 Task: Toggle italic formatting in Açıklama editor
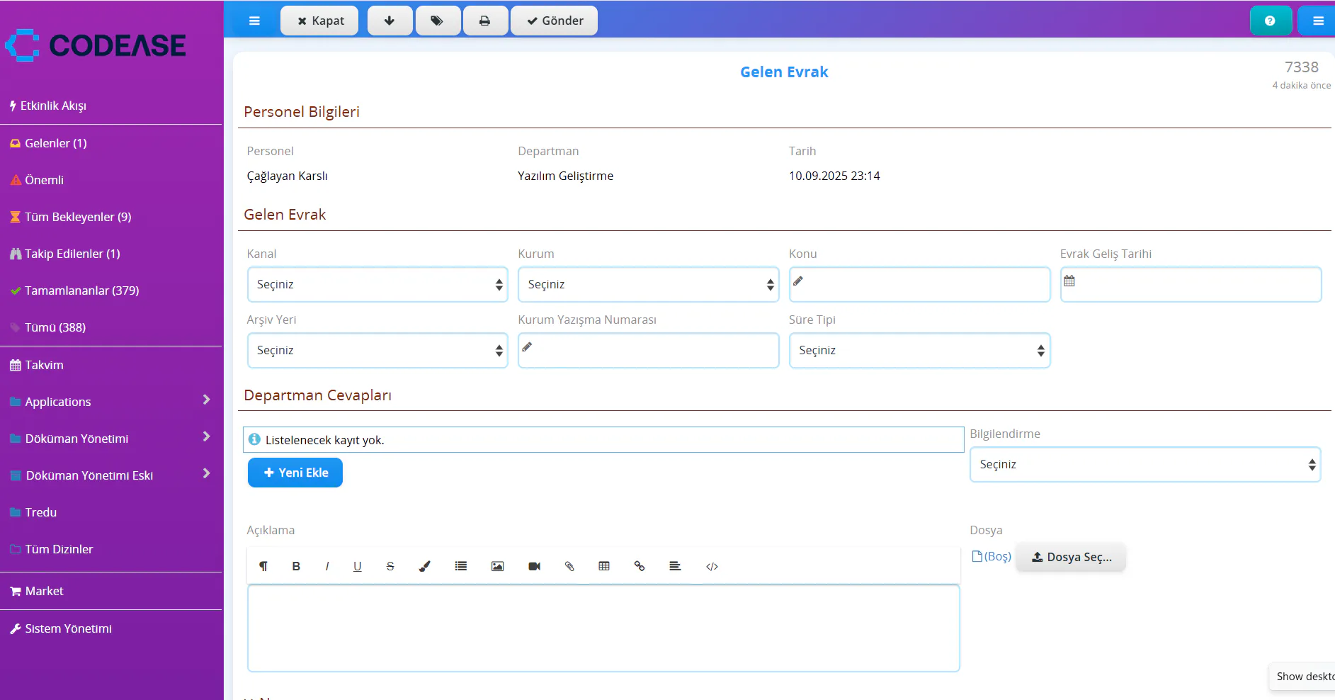327,566
